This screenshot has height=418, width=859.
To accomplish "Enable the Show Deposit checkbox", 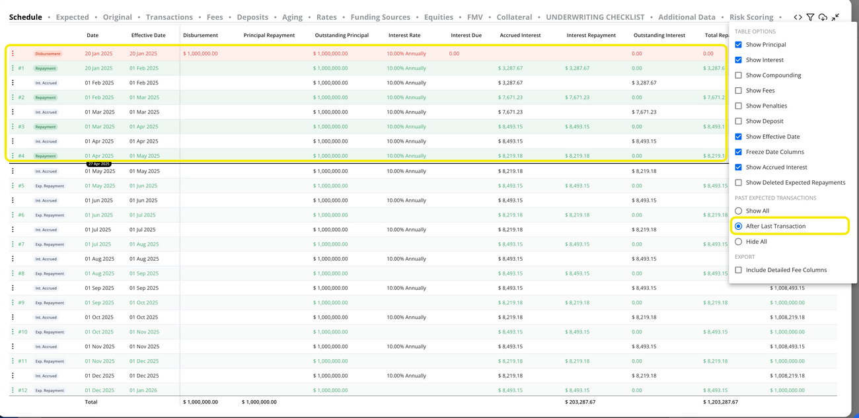I will (x=739, y=121).
